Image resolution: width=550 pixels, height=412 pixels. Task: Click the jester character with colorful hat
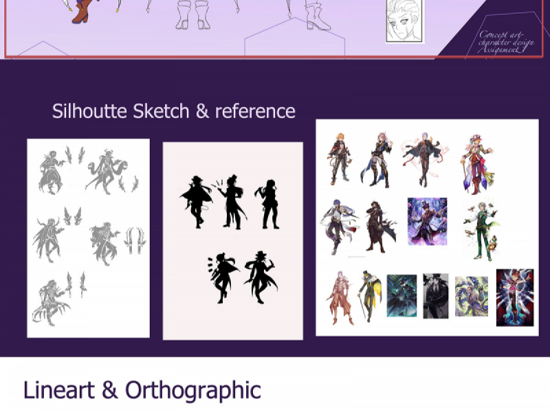474,159
